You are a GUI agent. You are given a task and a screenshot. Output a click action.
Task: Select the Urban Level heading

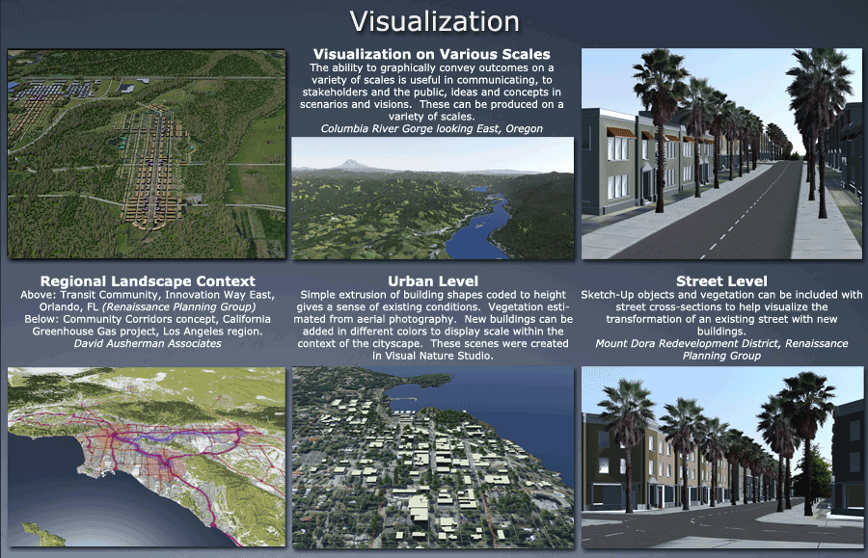433,281
